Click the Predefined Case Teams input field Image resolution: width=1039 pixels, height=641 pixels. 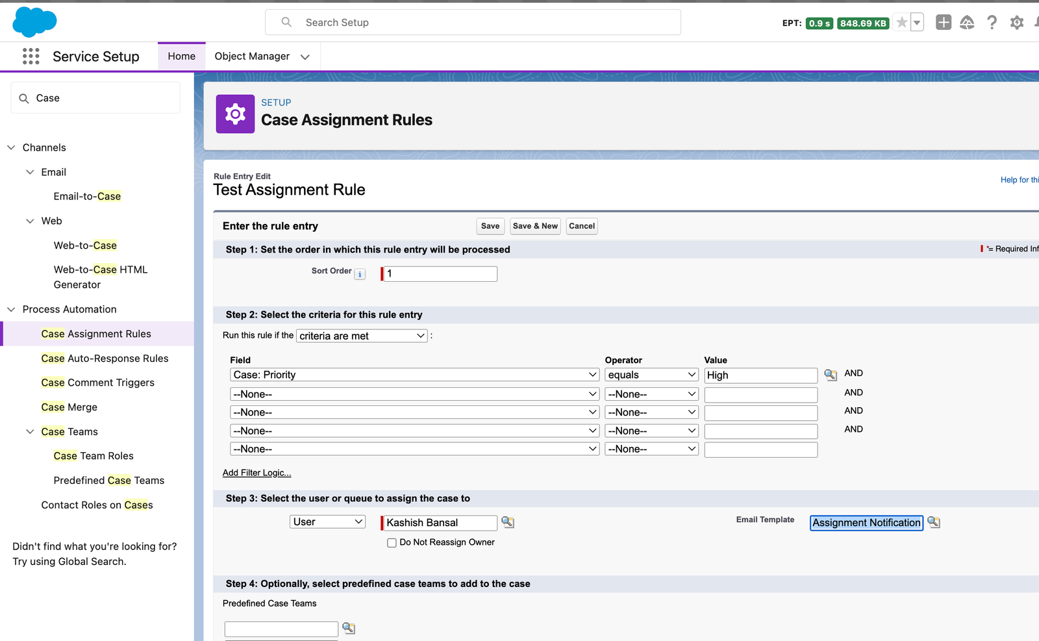coord(281,629)
